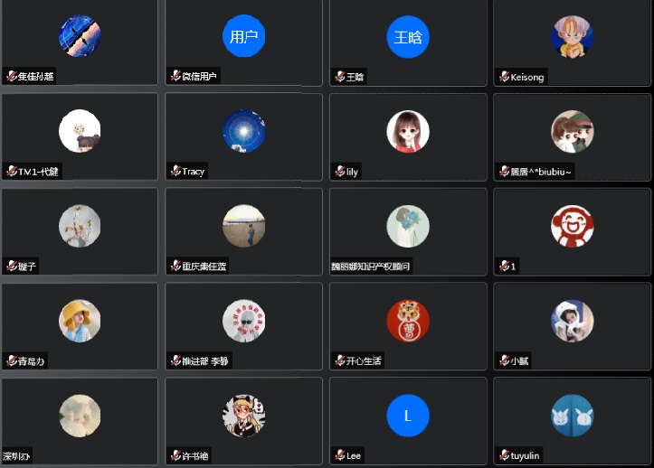Click the muted microphone icon beside Lee
This screenshot has height=468, width=654.
340,455
